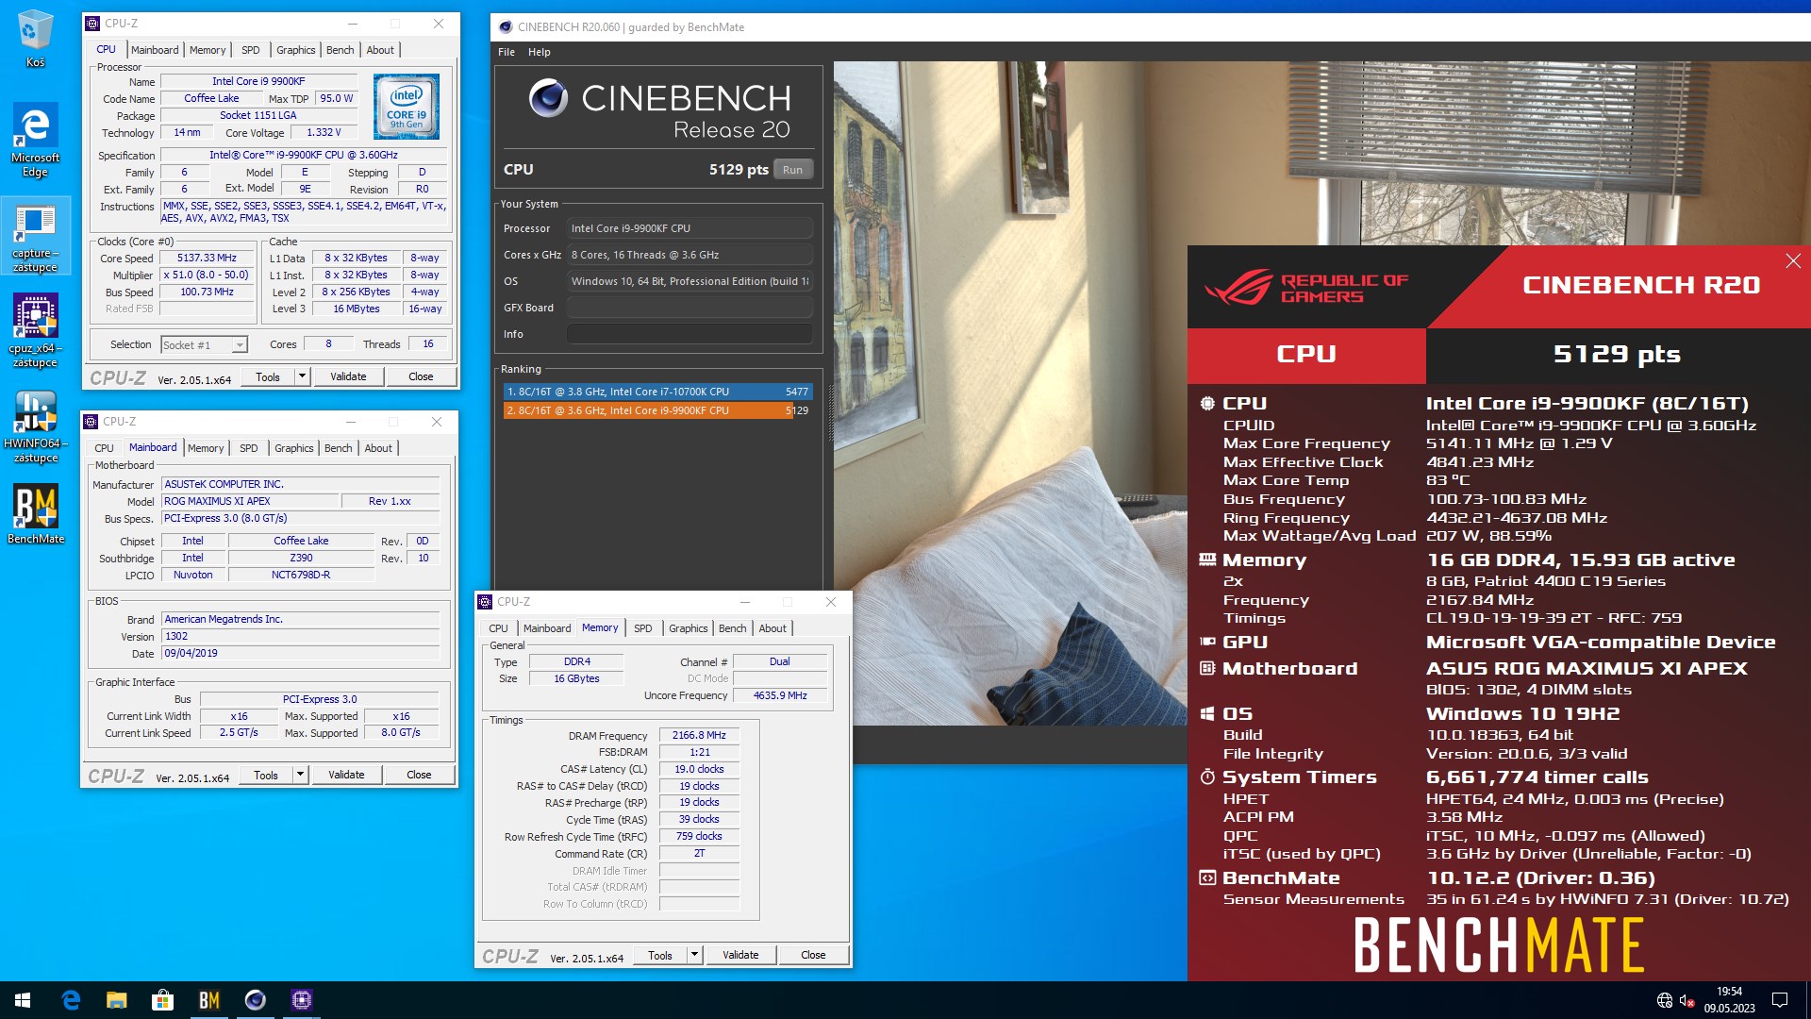Click Tools button in Mainboard window
1811x1019 pixels.
(266, 775)
